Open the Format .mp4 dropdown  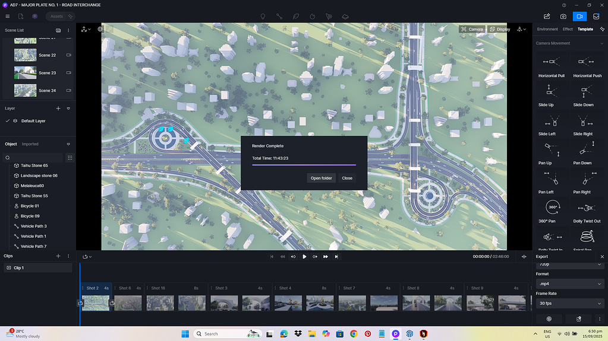(569, 283)
